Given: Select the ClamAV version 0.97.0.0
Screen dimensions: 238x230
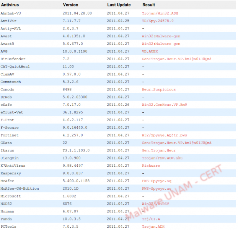Looking at the screenshot, I should (72, 74).
